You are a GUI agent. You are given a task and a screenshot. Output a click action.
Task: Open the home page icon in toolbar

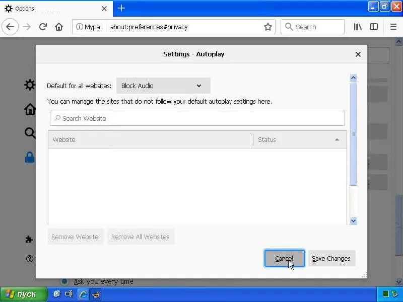(x=59, y=27)
